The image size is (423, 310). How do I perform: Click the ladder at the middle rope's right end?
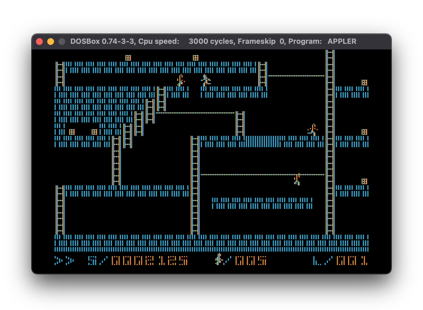240,124
